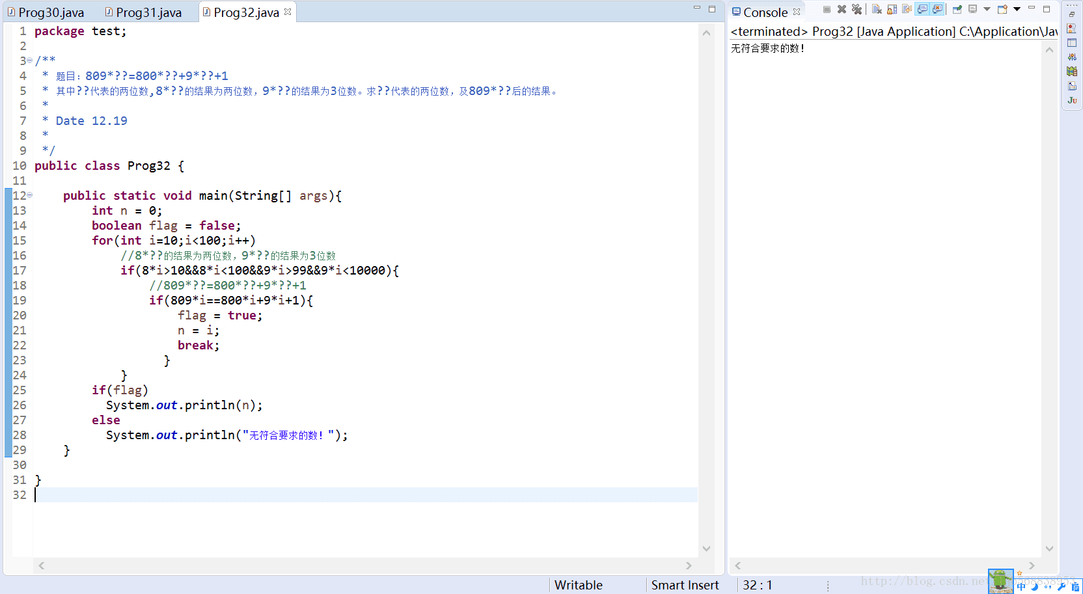The height and width of the screenshot is (594, 1083).
Task: Click the 'Date 12.19' comment line
Action: 91,120
